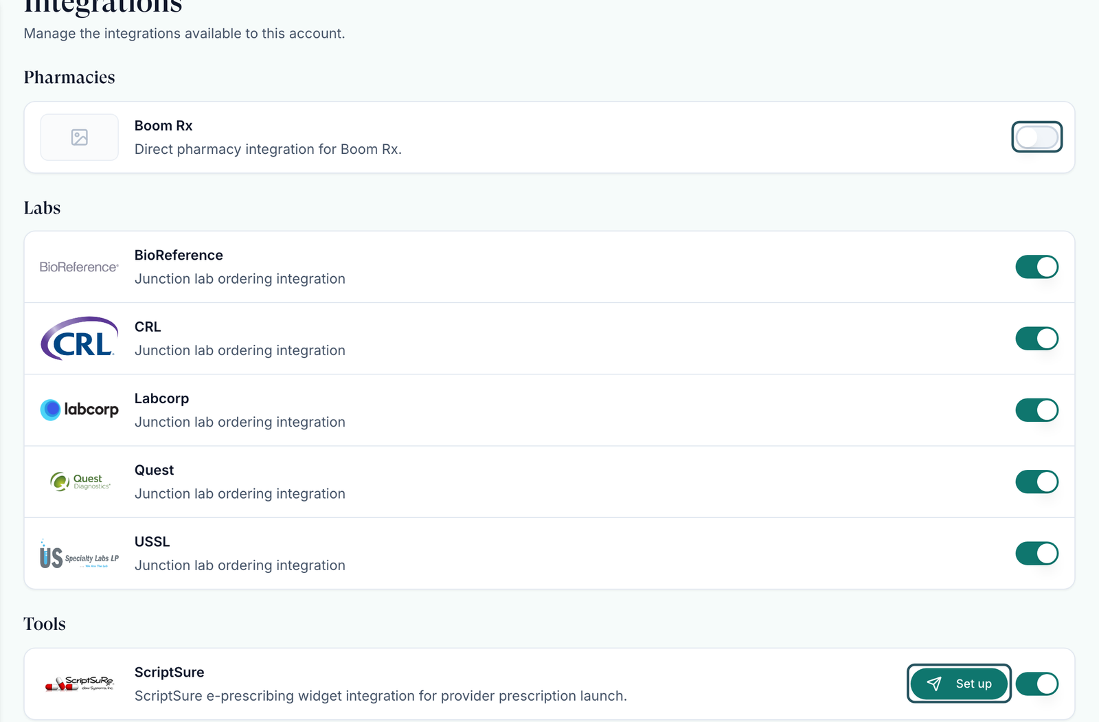Click the US Specialty Labs logo

pos(79,554)
